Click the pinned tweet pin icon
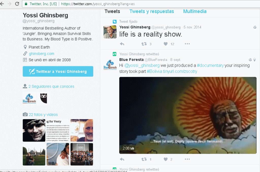260x172 pixels. tap(115, 22)
